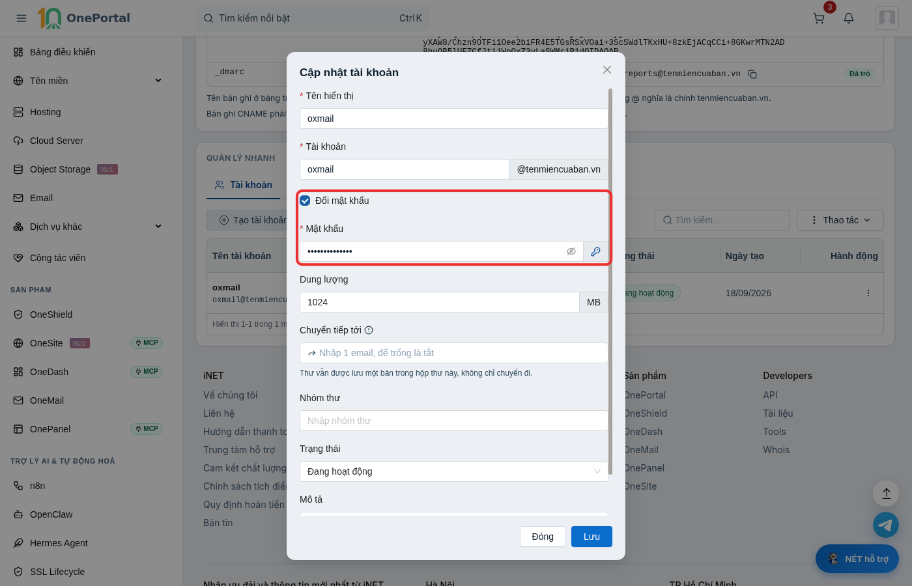Focus the Tên hiển thị field

tap(453, 119)
